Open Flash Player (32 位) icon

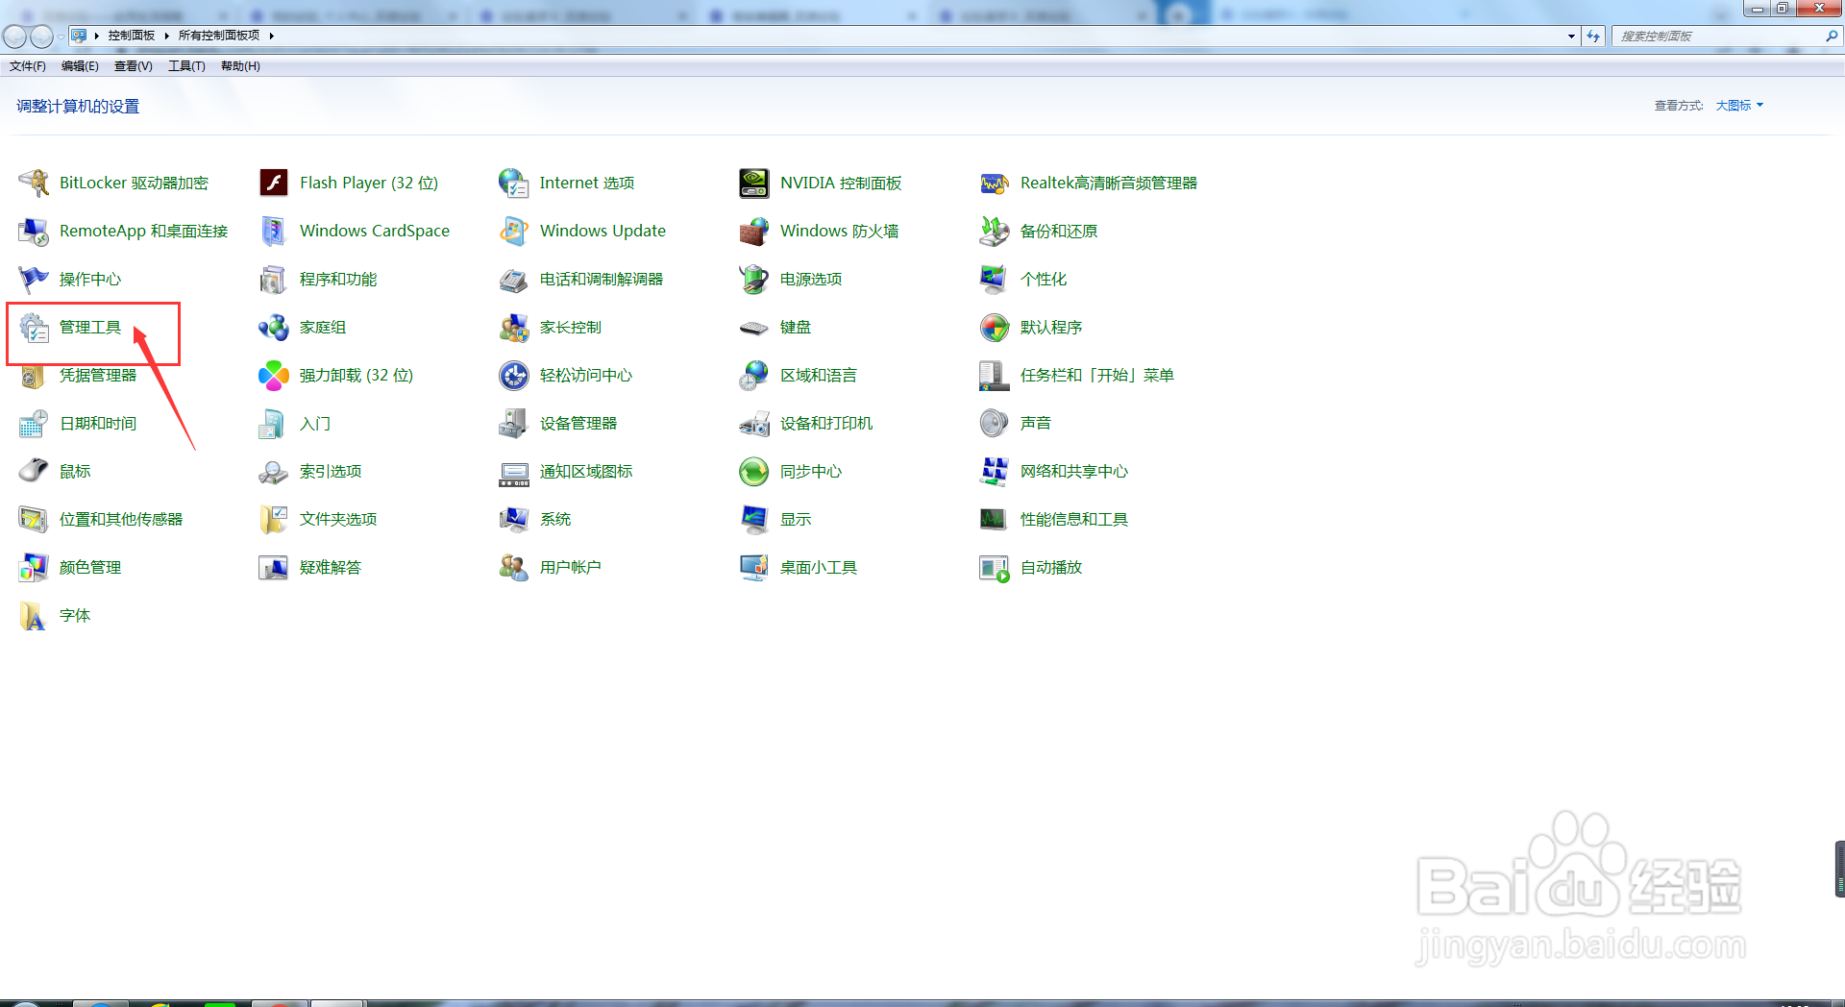274,183
